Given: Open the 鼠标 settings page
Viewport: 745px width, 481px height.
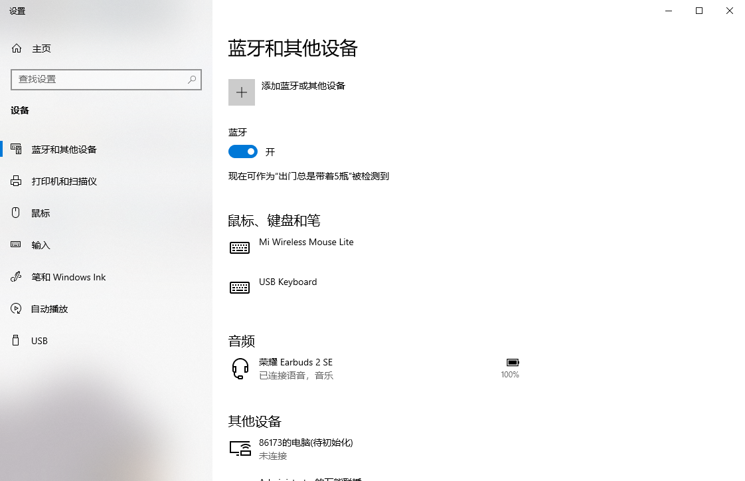Looking at the screenshot, I should pos(41,213).
